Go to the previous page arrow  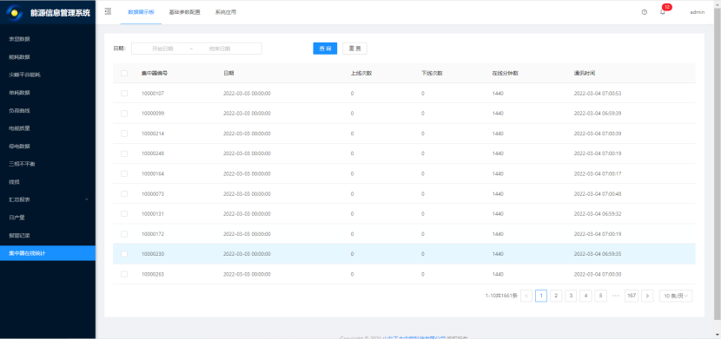click(x=526, y=296)
